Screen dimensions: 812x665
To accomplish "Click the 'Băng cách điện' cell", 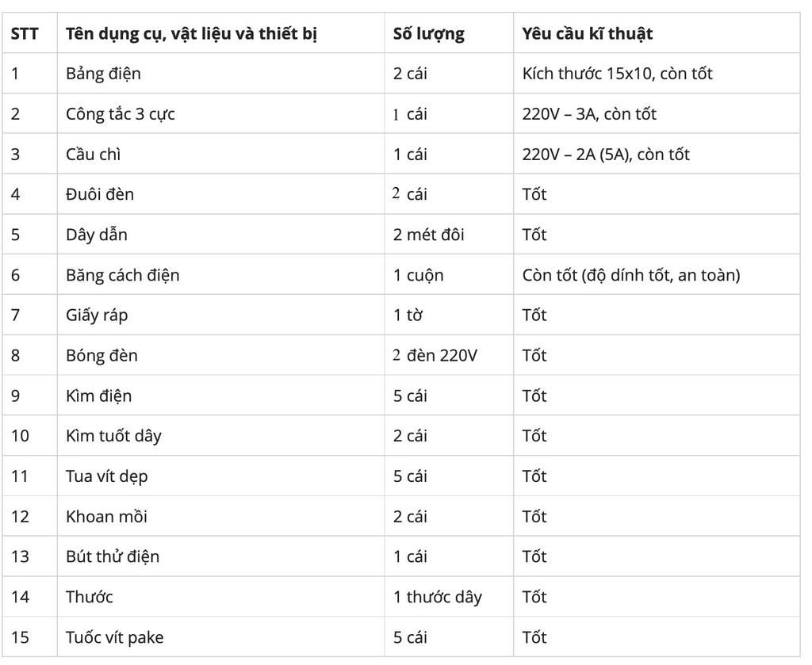I will (x=123, y=275).
